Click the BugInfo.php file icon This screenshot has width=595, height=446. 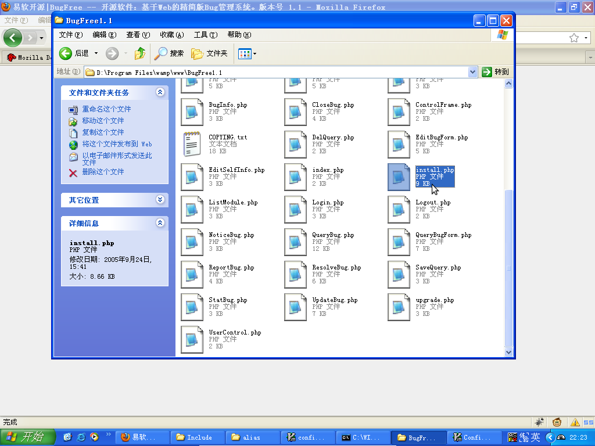192,112
